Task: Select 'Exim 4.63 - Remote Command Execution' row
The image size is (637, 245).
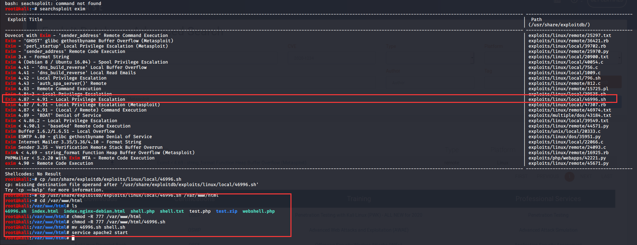Action: (x=53, y=89)
